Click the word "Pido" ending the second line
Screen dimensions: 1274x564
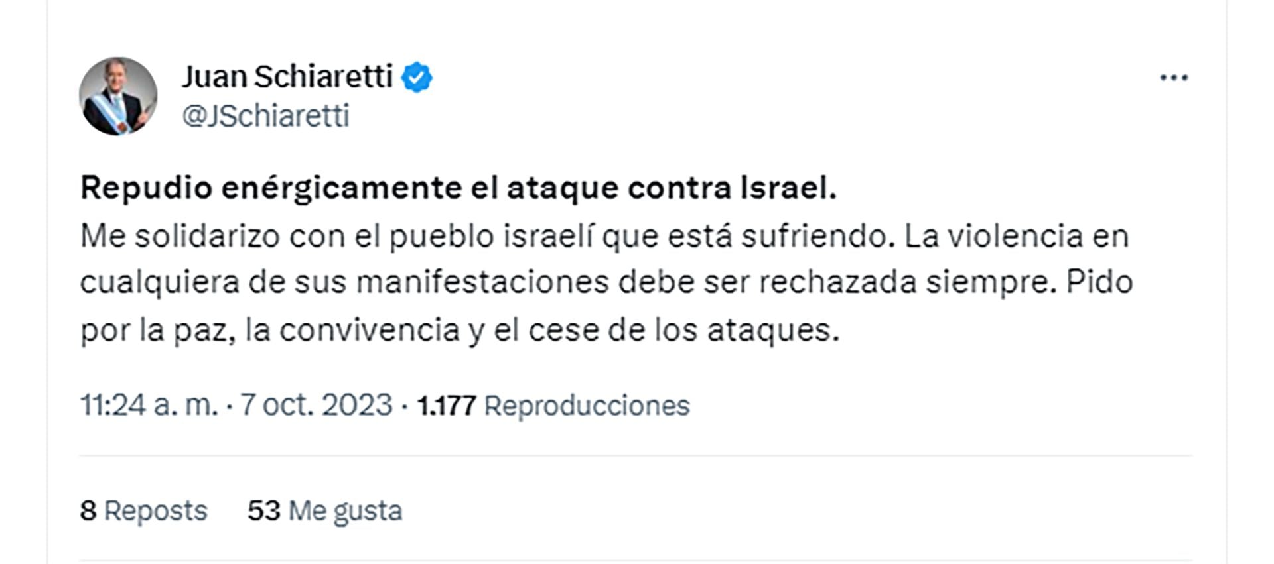click(x=1099, y=283)
